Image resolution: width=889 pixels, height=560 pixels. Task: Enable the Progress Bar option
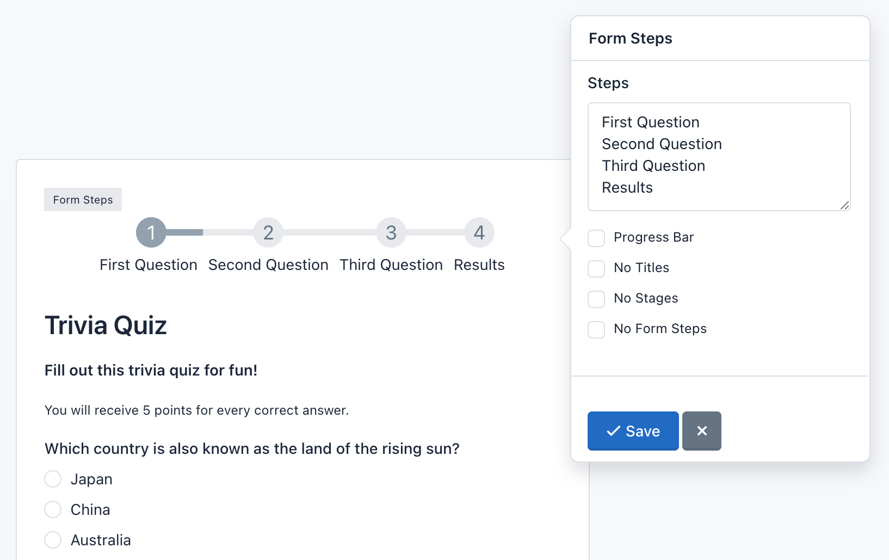596,238
